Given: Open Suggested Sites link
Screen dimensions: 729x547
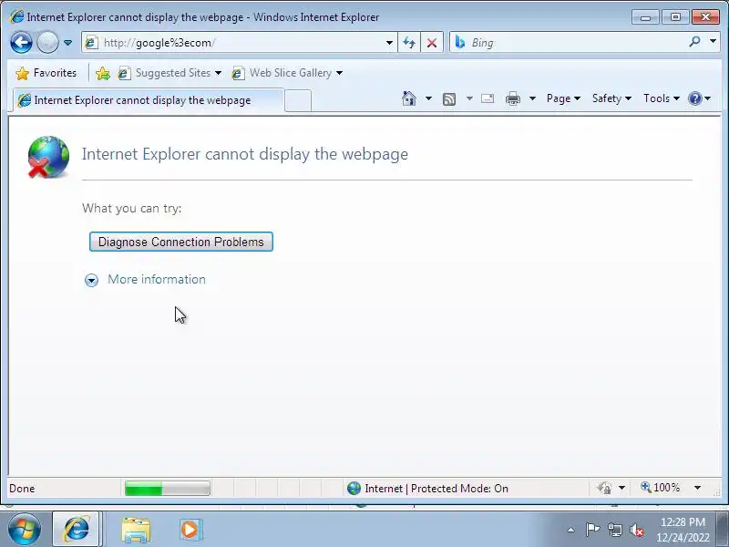Looking at the screenshot, I should [x=169, y=73].
